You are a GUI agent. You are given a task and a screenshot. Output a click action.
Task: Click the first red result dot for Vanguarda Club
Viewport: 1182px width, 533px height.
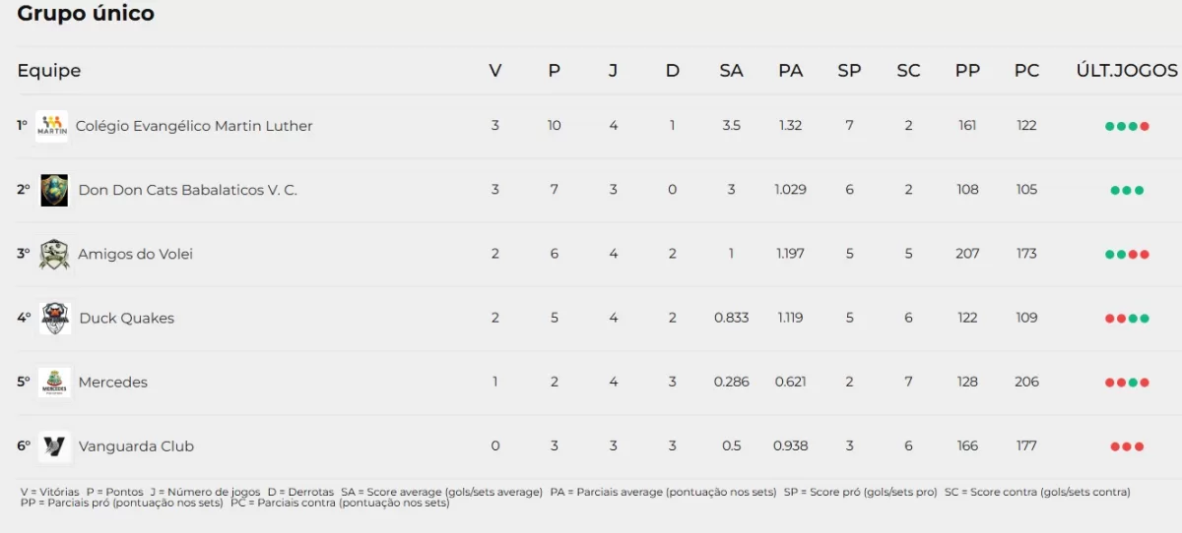point(1115,446)
